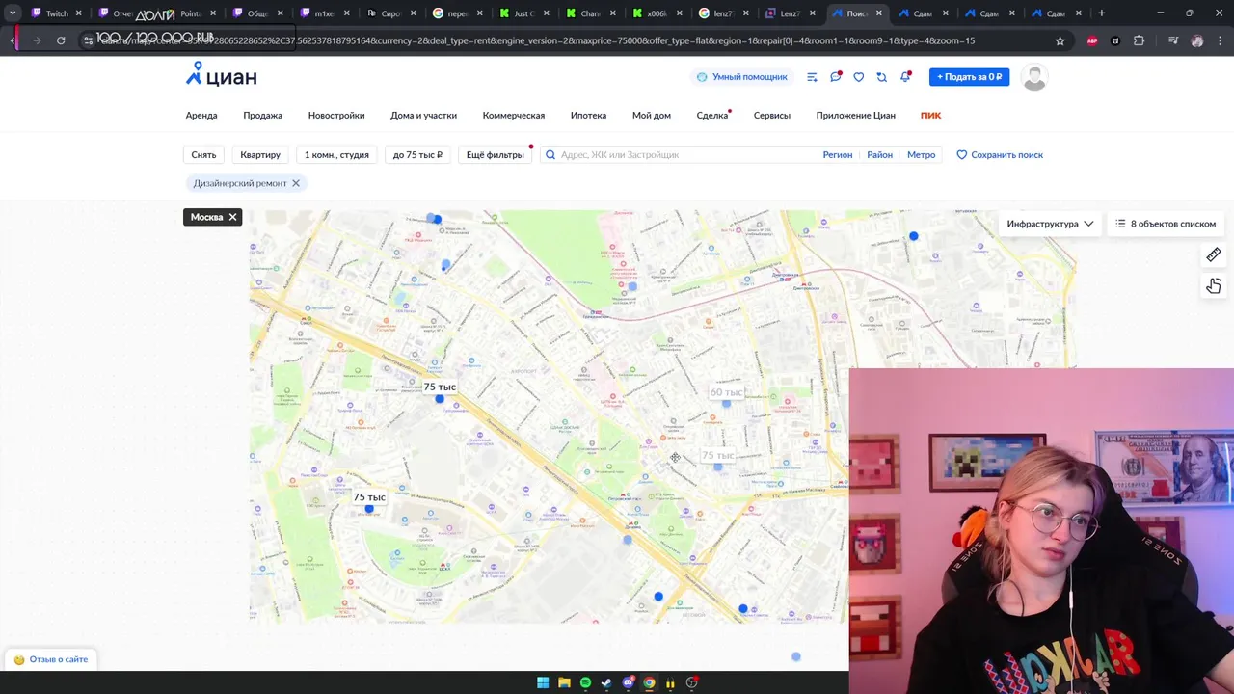This screenshot has height=694, width=1234.
Task: Show 8 объектов списком
Action: click(1165, 224)
